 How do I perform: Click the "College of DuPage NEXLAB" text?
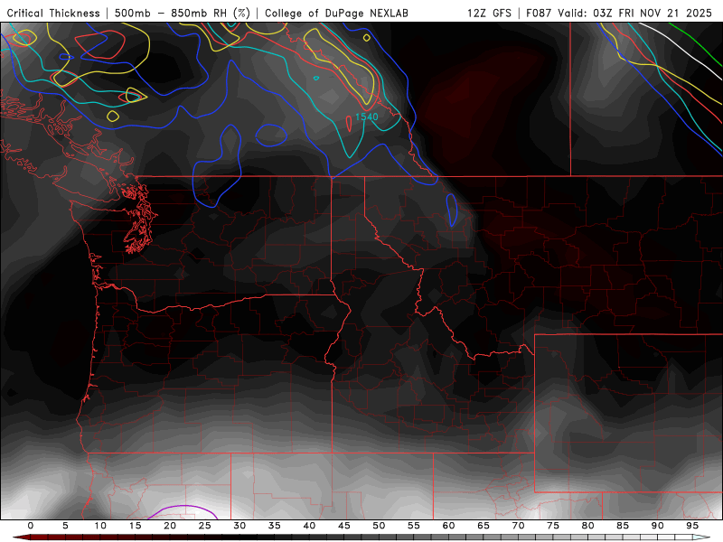[x=336, y=13]
